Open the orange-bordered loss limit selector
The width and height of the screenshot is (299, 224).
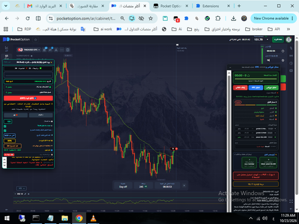click(13, 146)
